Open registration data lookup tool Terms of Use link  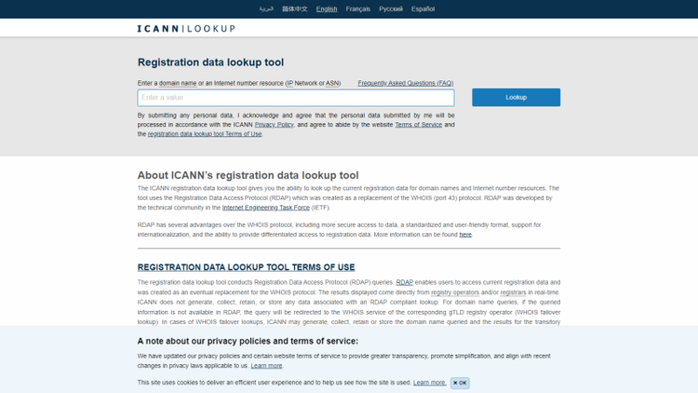pyautogui.click(x=205, y=134)
